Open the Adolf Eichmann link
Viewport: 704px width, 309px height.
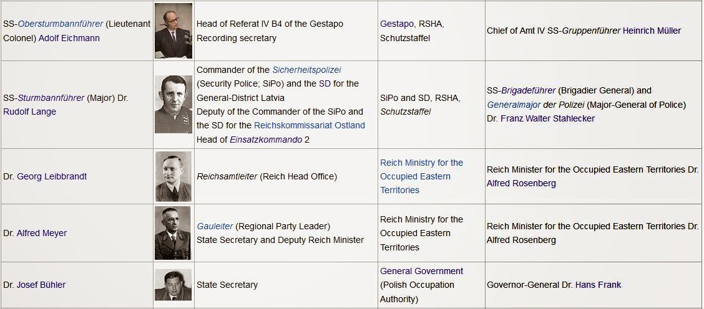click(x=69, y=38)
